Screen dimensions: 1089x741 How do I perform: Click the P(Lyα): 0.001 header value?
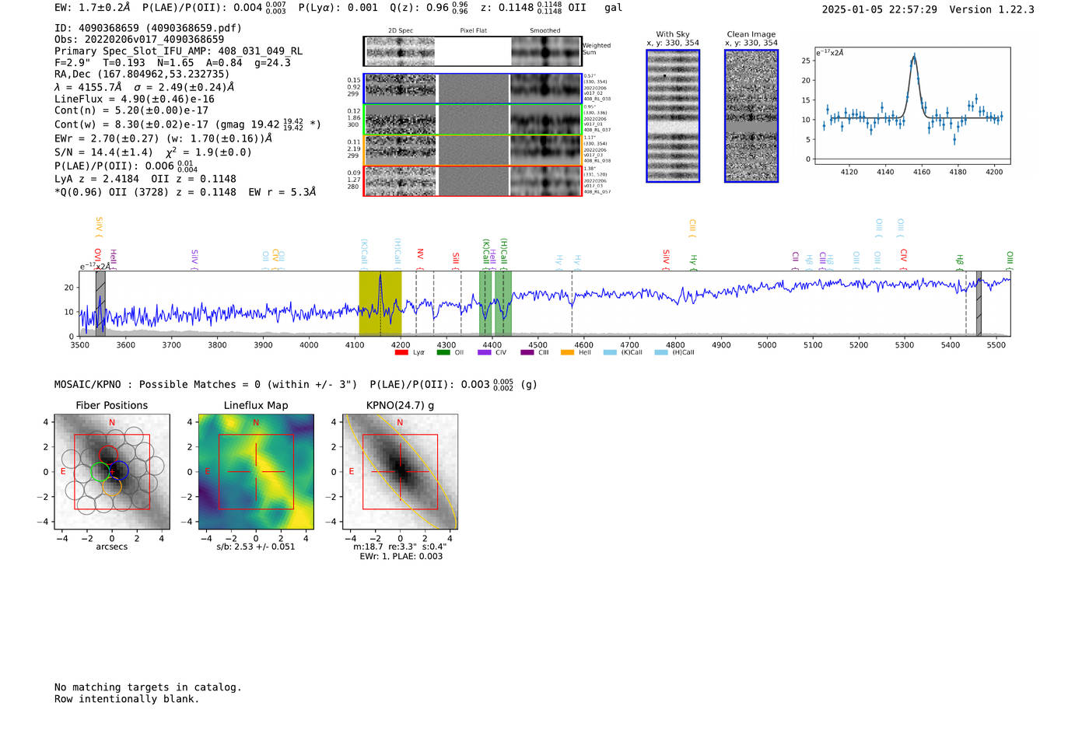coord(338,8)
